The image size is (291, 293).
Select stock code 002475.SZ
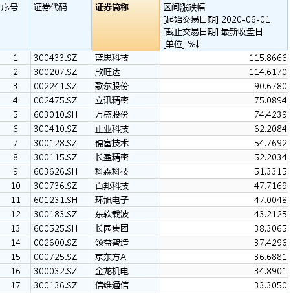[56, 100]
